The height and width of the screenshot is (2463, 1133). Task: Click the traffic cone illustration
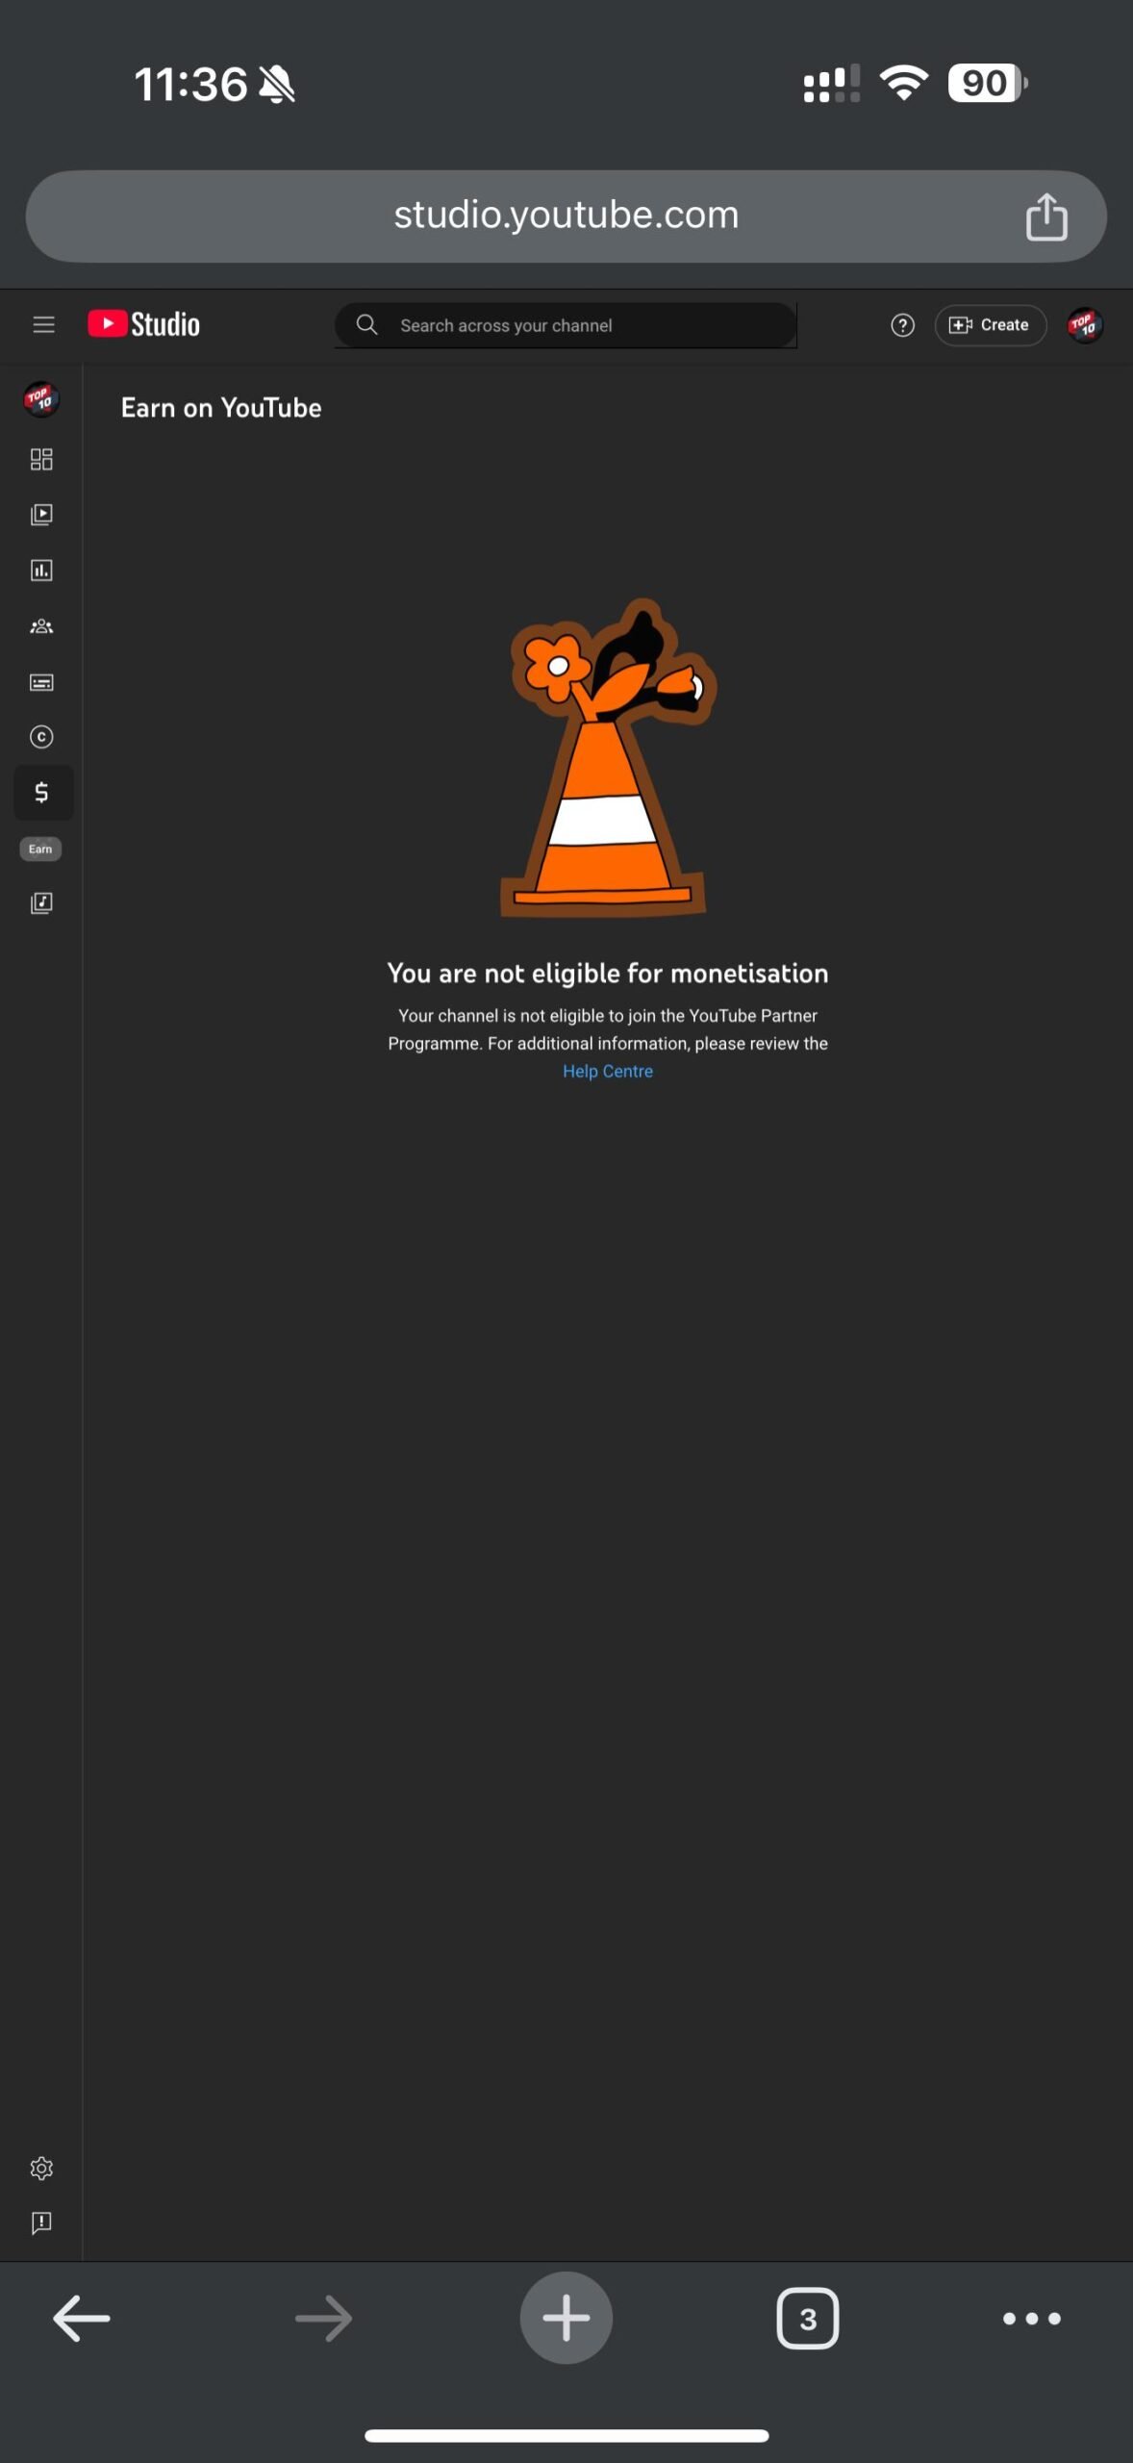pyautogui.click(x=608, y=757)
